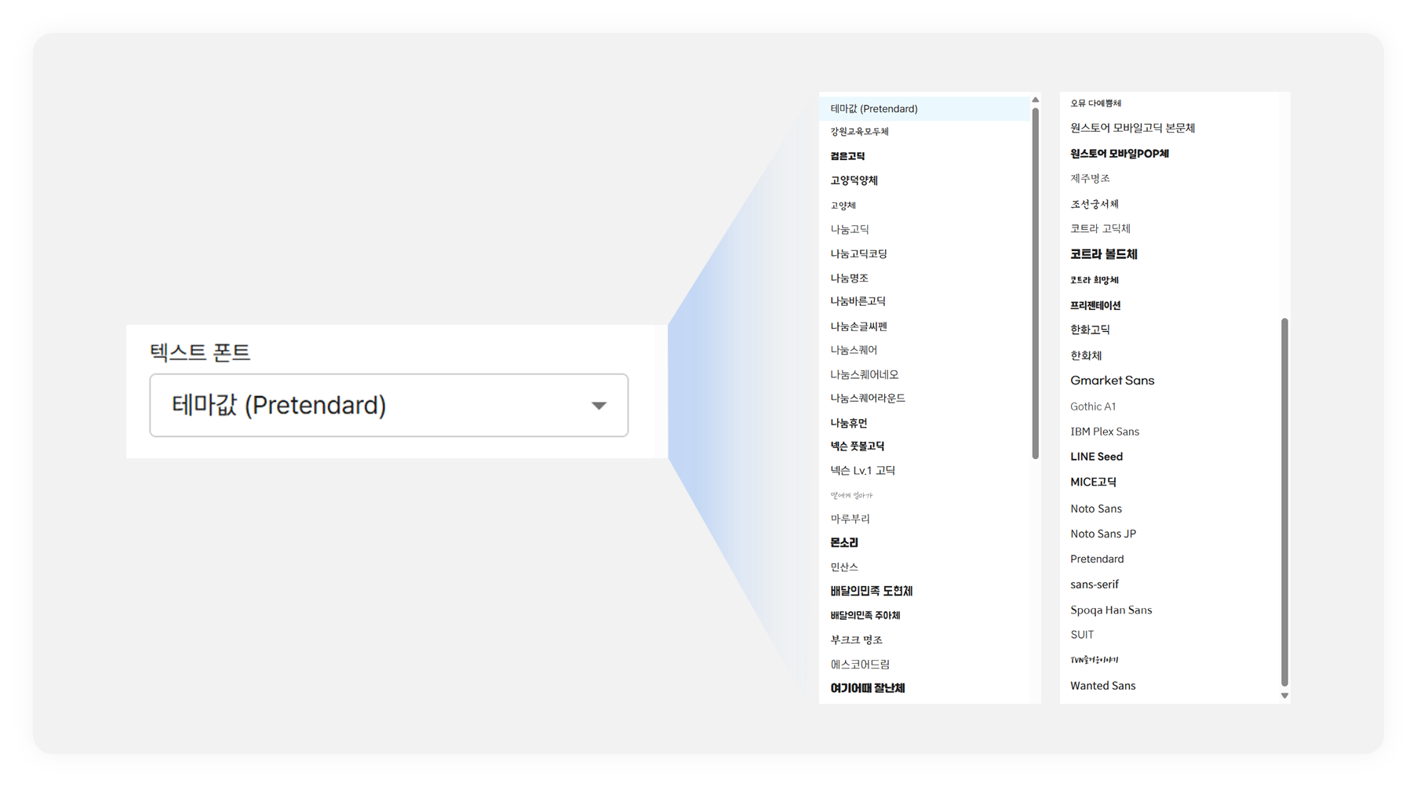Select 오뮤 다예쁨체 in the right list

(x=1095, y=103)
